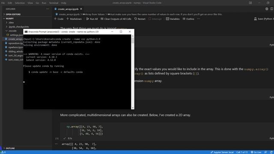Image resolution: width=274 pixels, height=154 pixels.
Task: Click Cell 7 of 72 status item
Action: [242, 152]
